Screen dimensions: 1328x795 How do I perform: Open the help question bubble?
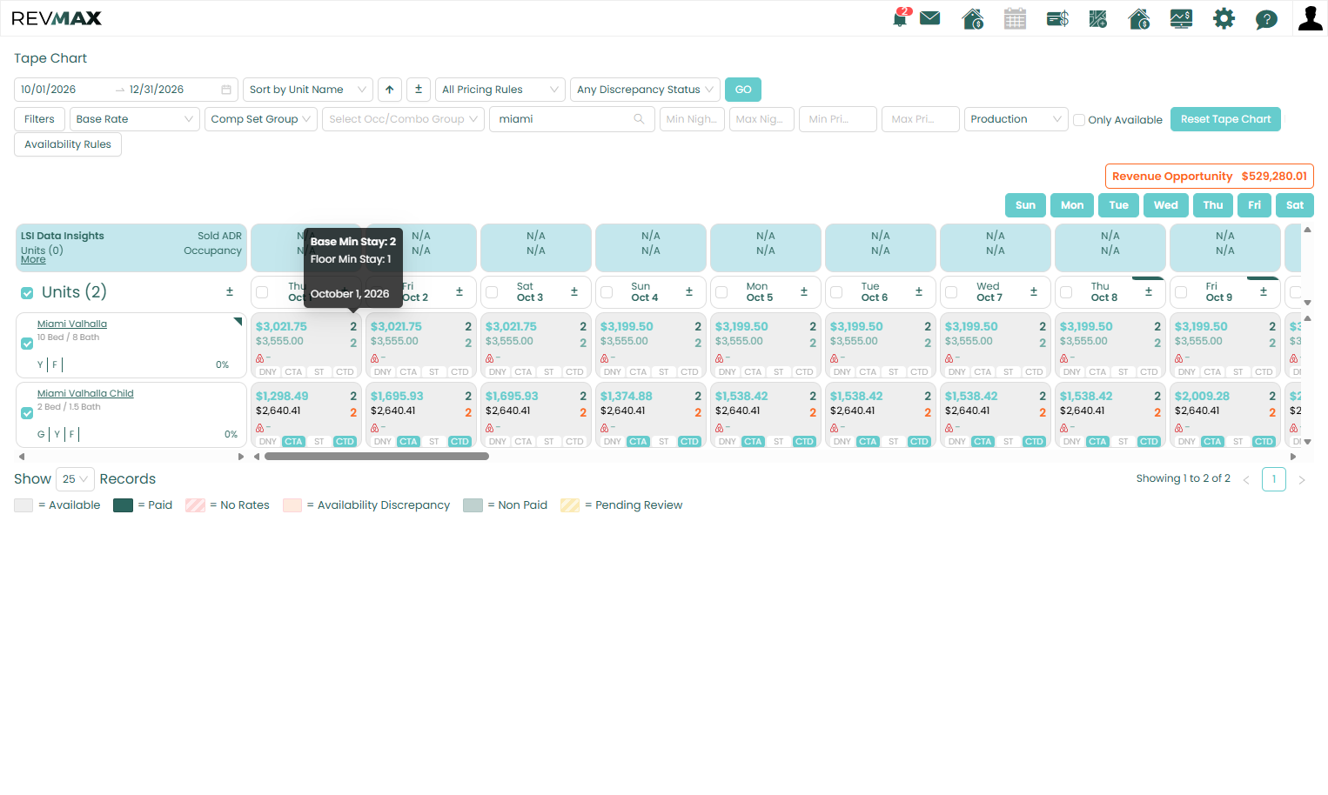(x=1266, y=19)
